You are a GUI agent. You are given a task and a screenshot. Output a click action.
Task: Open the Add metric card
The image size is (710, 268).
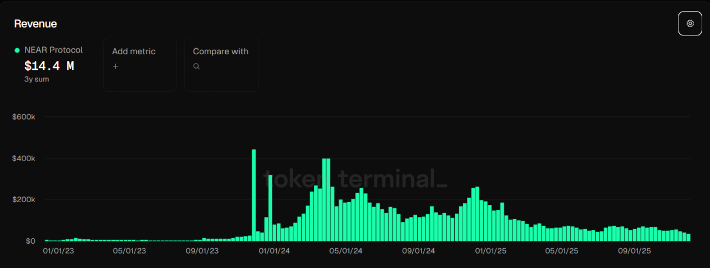[x=139, y=64]
